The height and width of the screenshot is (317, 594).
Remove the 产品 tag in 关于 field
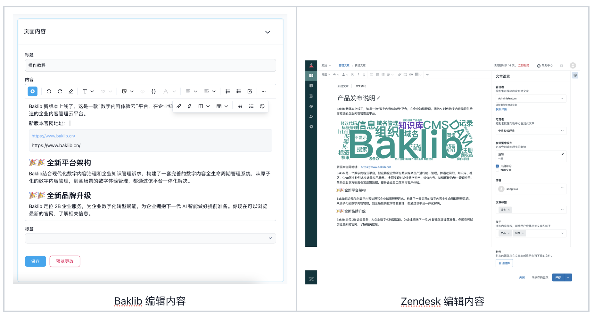509,233
